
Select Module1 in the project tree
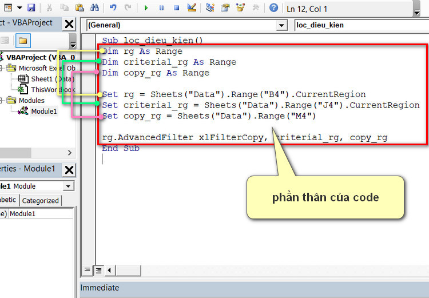click(x=44, y=112)
